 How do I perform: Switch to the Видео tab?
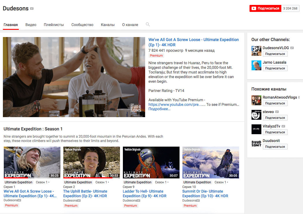pyautogui.click(x=31, y=25)
